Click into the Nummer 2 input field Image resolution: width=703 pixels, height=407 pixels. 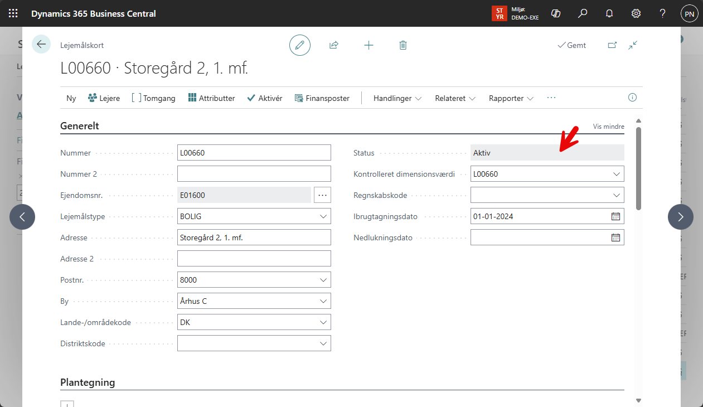tap(254, 174)
